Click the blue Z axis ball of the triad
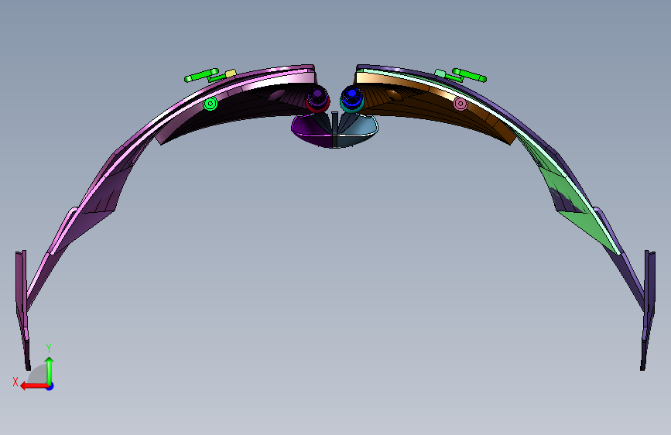The image size is (671, 435). [x=50, y=386]
